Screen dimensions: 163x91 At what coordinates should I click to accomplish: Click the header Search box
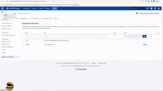pyautogui.click(x=138, y=8)
